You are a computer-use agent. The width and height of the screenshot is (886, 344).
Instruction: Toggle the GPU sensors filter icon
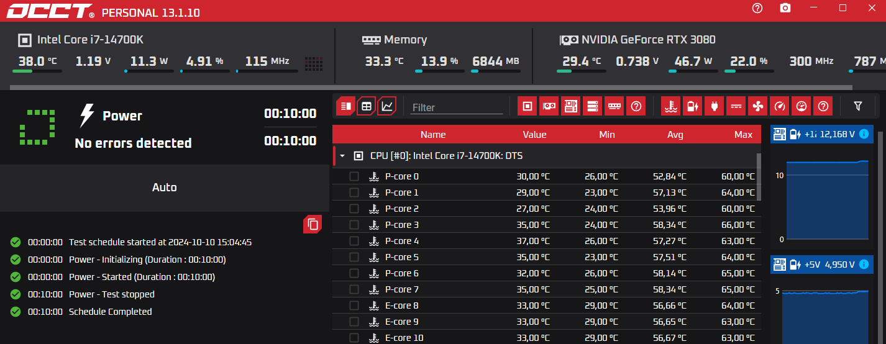pos(549,106)
